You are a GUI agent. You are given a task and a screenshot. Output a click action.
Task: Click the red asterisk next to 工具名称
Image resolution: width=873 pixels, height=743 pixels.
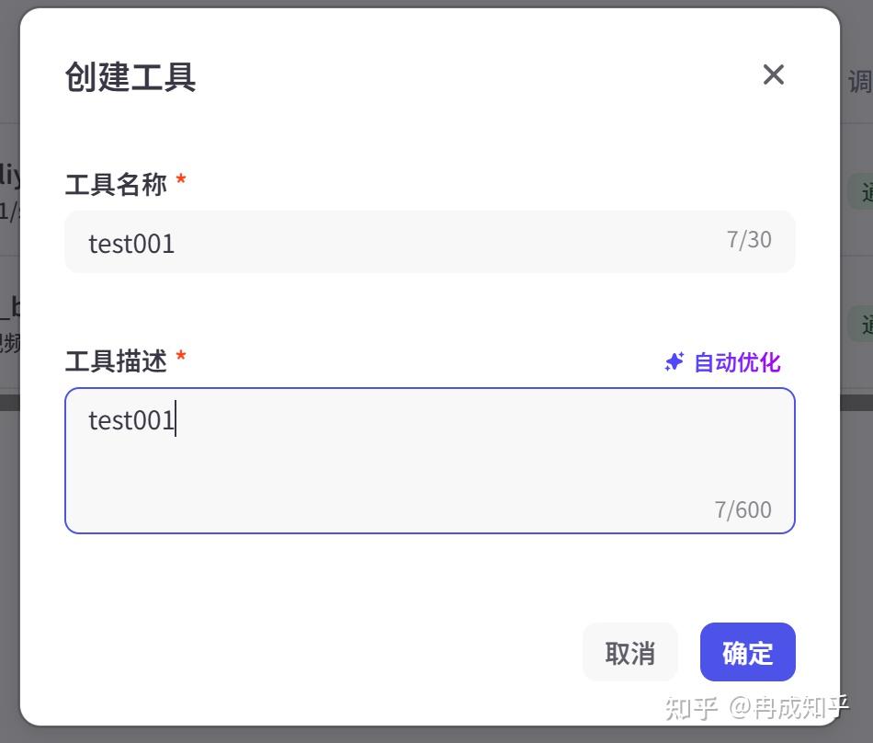[x=181, y=179]
